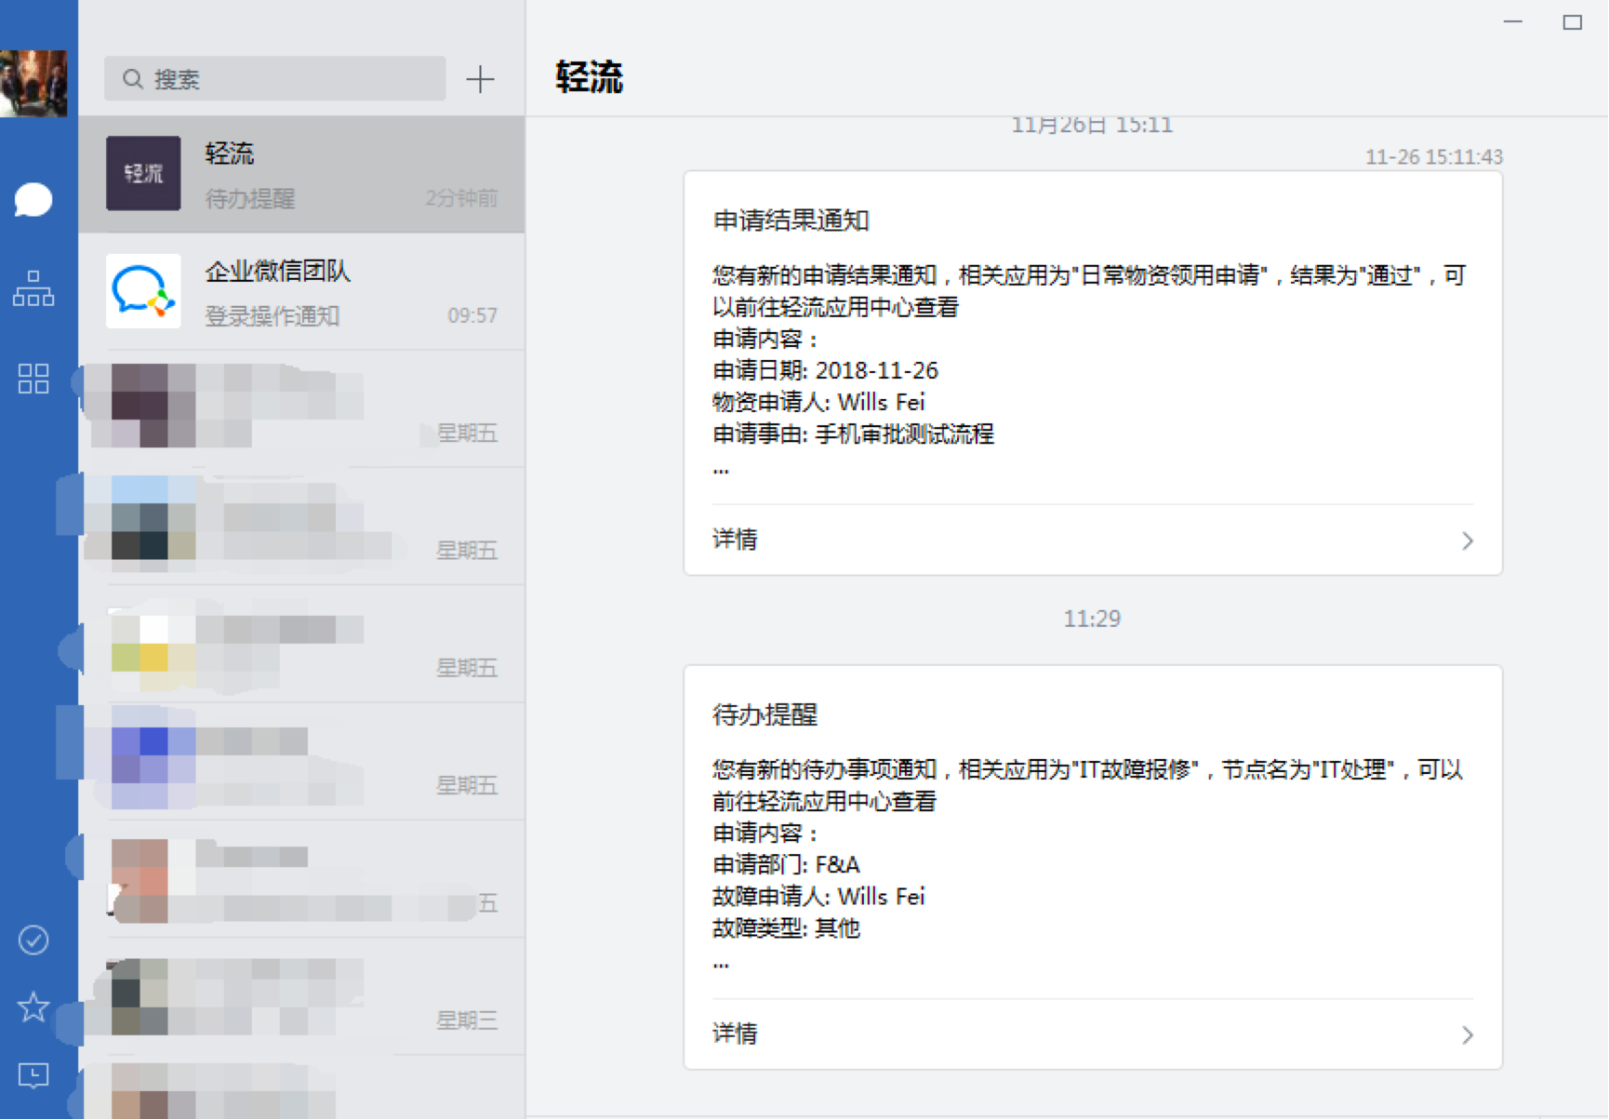Viewport: 1609px width, 1120px height.
Task: Click 登录操作通知 preview text
Action: pyautogui.click(x=272, y=316)
